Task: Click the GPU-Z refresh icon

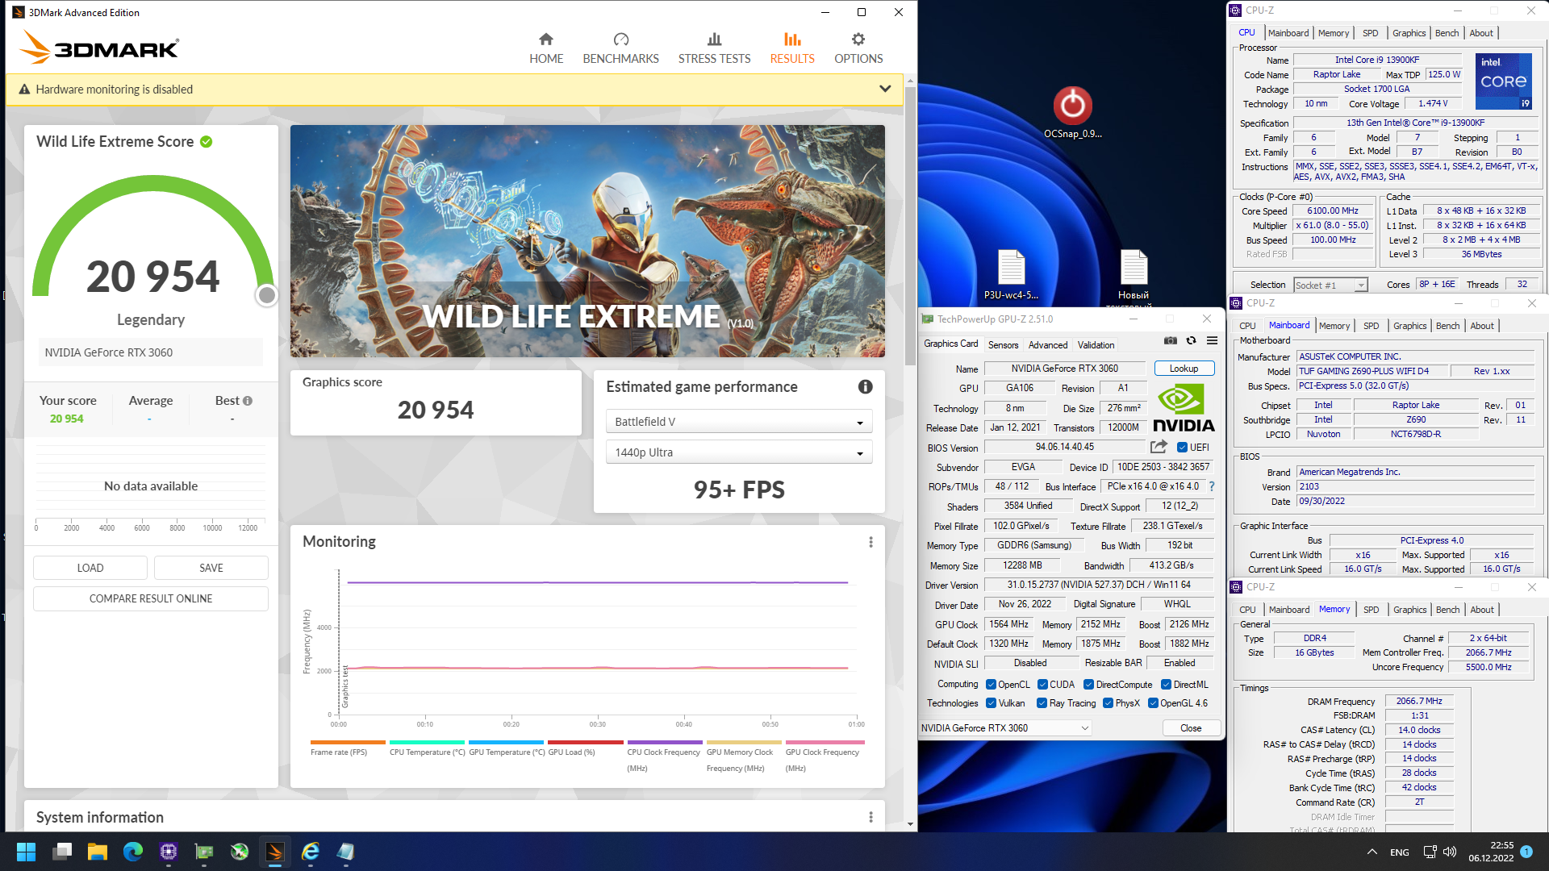Action: (x=1191, y=340)
